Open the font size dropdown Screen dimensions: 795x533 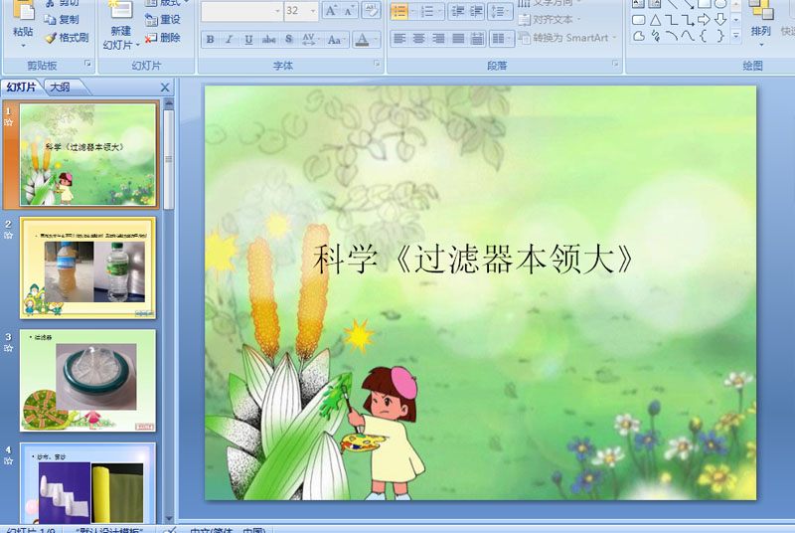313,11
